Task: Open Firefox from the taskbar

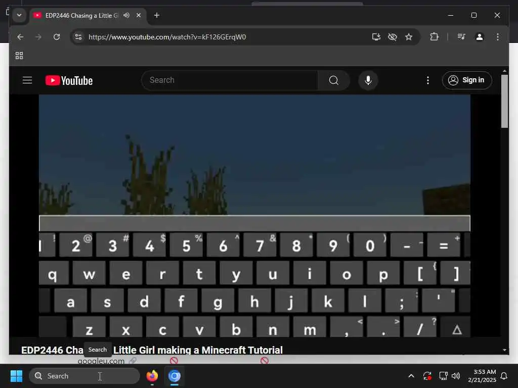Action: coord(152,376)
